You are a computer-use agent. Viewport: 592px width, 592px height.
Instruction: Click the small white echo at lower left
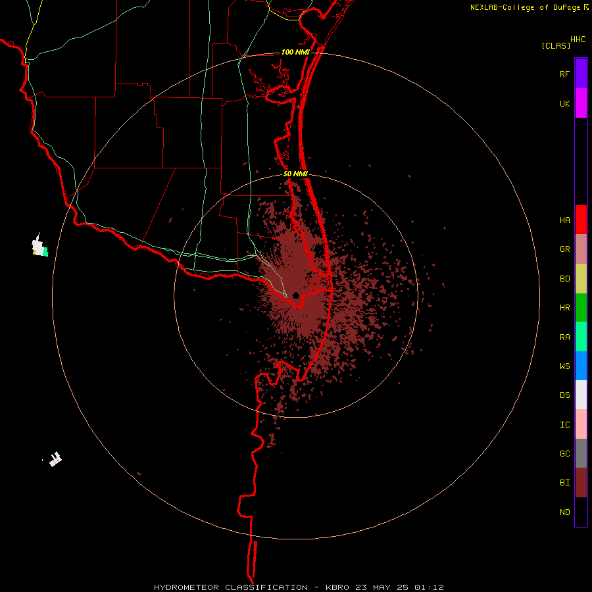pyautogui.click(x=55, y=460)
